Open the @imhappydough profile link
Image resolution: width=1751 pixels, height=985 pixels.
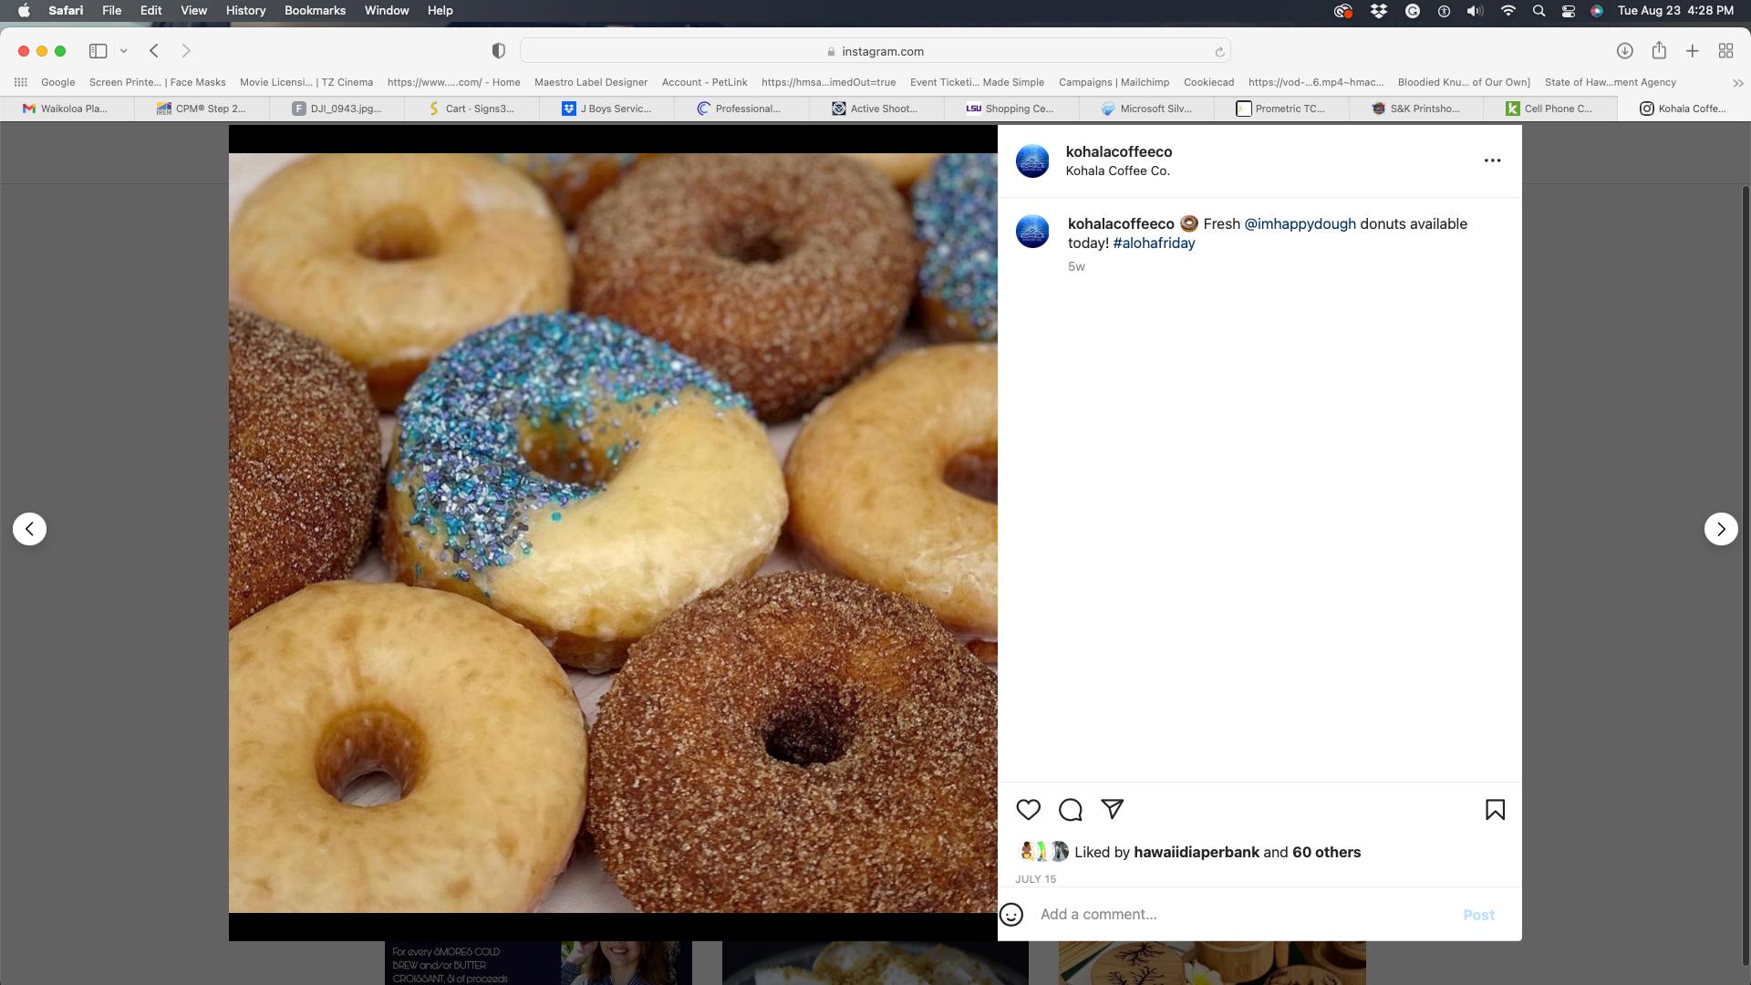tap(1300, 224)
